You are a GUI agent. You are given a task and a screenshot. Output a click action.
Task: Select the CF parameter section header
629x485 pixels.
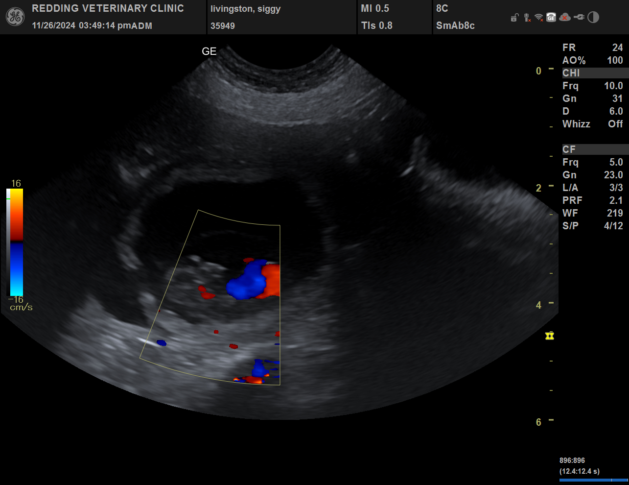595,149
